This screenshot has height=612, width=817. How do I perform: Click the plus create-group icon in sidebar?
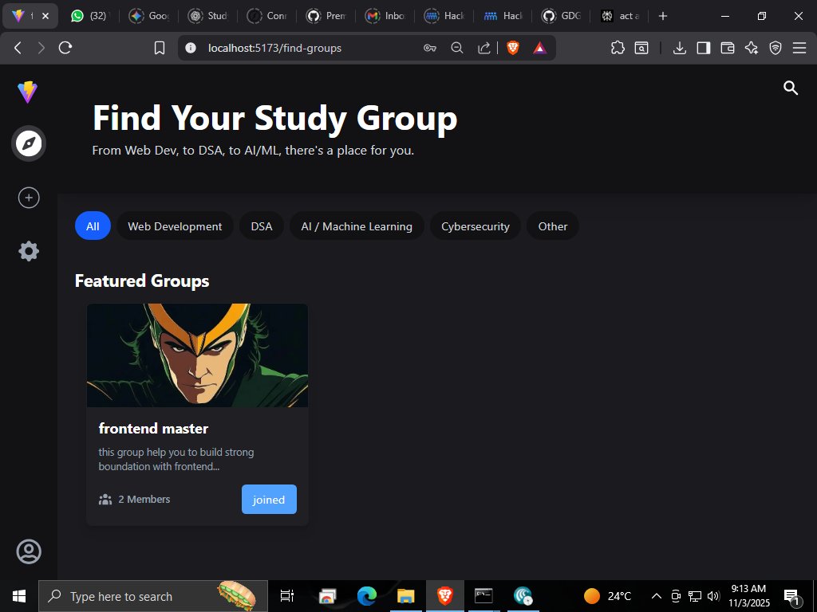(29, 198)
